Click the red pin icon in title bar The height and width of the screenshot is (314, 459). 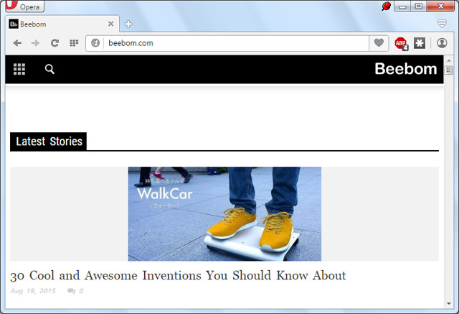tap(386, 6)
